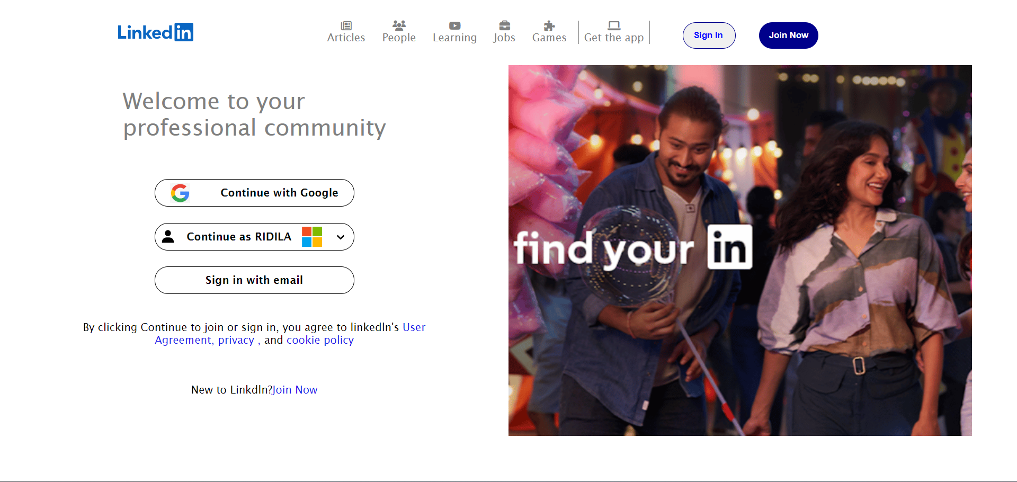Open the Articles navigation item
1017x482 pixels.
pyautogui.click(x=346, y=37)
